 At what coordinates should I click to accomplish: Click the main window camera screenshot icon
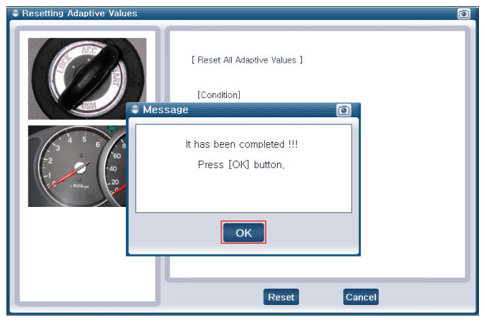pos(463,14)
